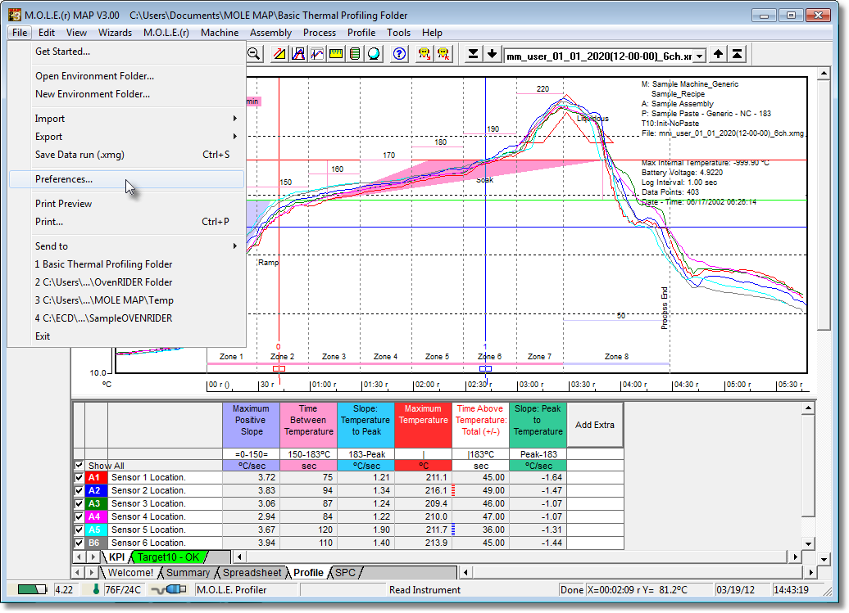Screen dimensions: 849x613
Task: Select Open Environment Folder menu item
Action: 127,75
